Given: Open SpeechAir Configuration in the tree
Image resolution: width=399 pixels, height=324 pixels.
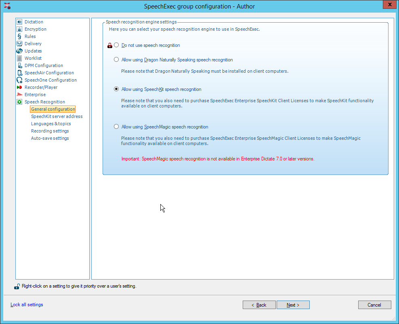Looking at the screenshot, I should tap(49, 73).
